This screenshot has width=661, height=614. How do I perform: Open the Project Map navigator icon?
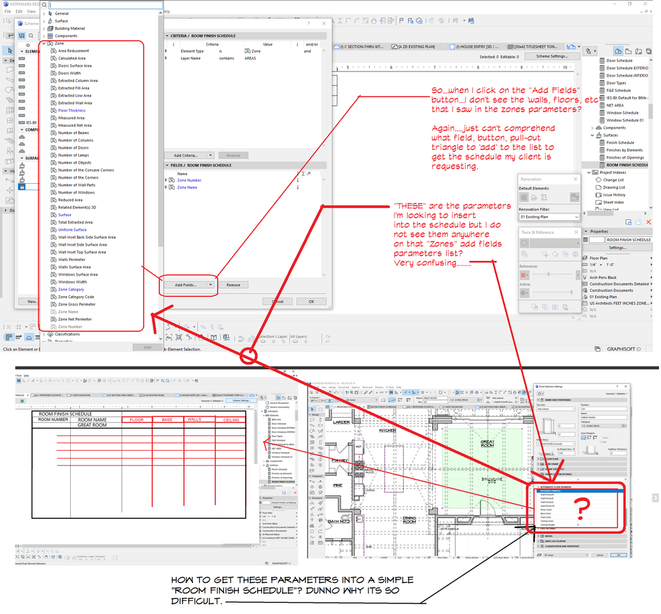[x=618, y=51]
